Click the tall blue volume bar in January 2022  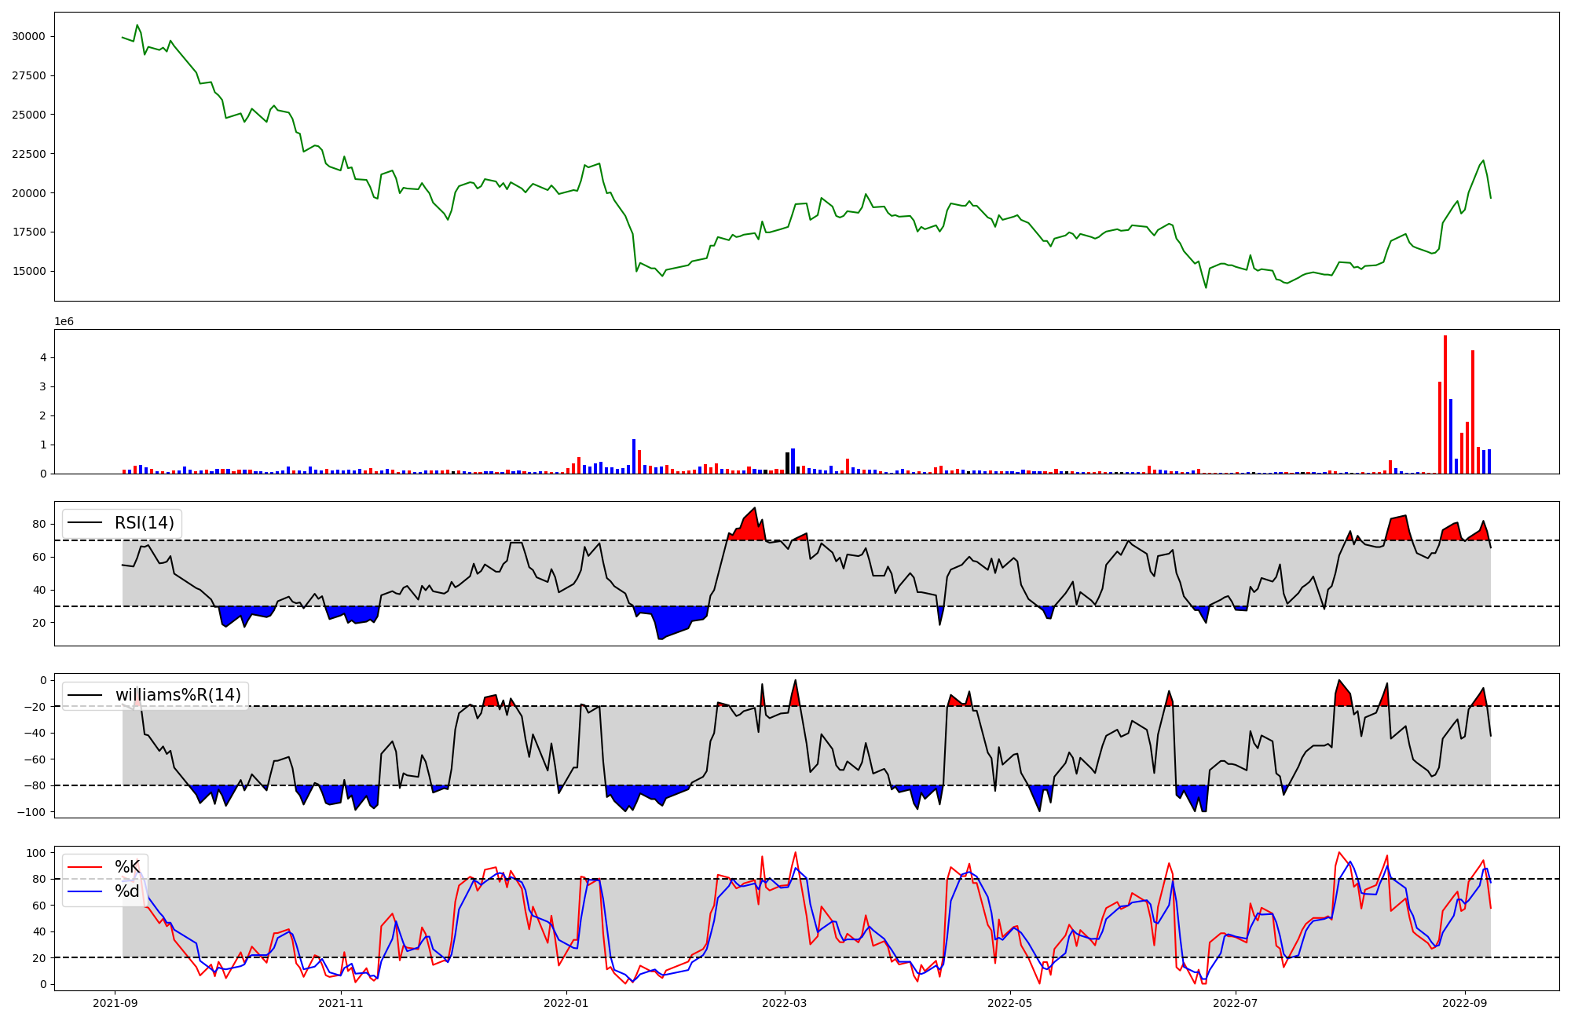tap(634, 456)
